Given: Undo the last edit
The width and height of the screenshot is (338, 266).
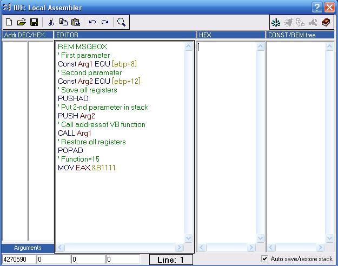Looking at the screenshot, I should [92, 22].
